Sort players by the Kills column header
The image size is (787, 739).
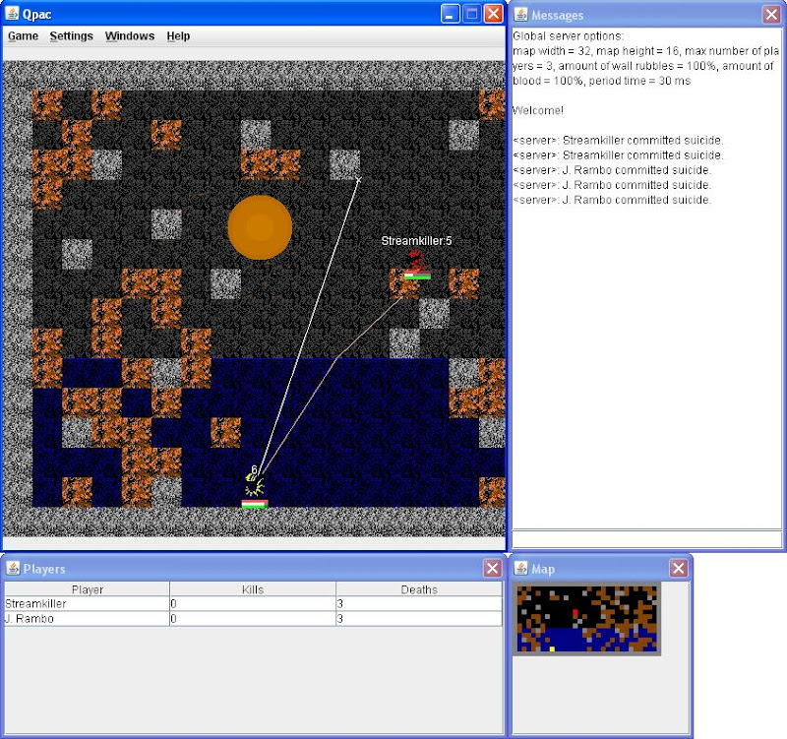[252, 589]
